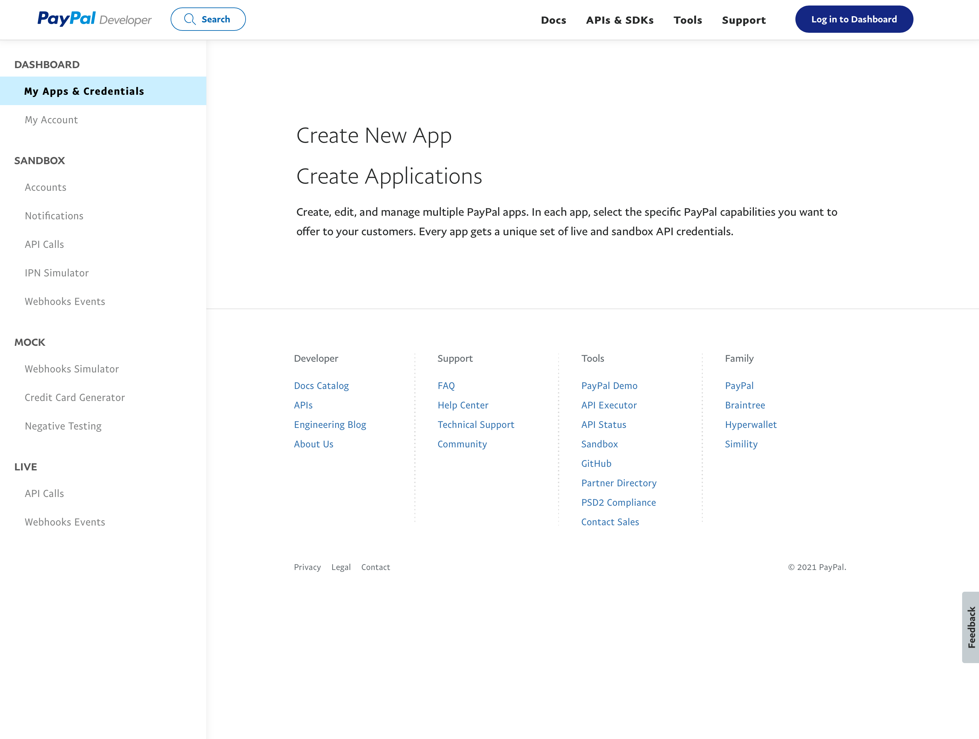Click the PayPal Developer logo
Viewport: 979px width, 739px height.
click(x=94, y=19)
